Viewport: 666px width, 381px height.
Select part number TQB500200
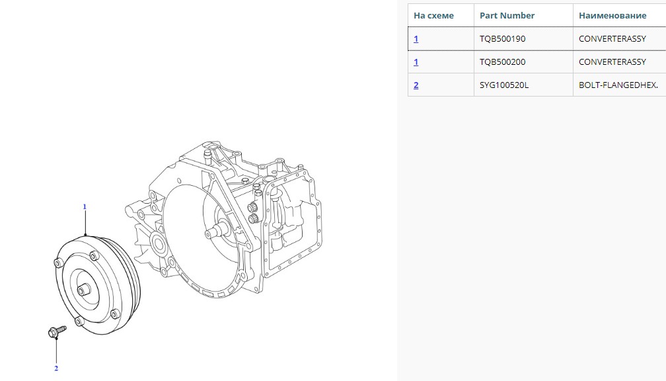click(502, 62)
